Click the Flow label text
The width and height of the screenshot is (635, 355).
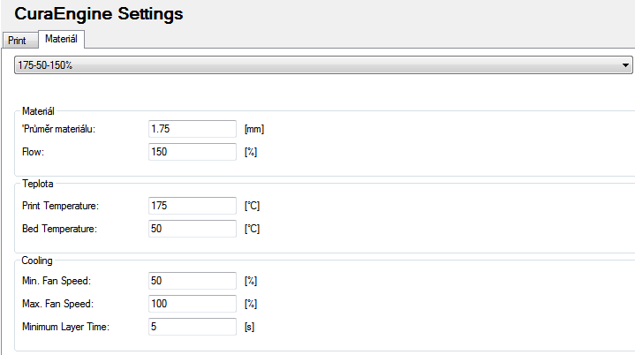click(32, 152)
